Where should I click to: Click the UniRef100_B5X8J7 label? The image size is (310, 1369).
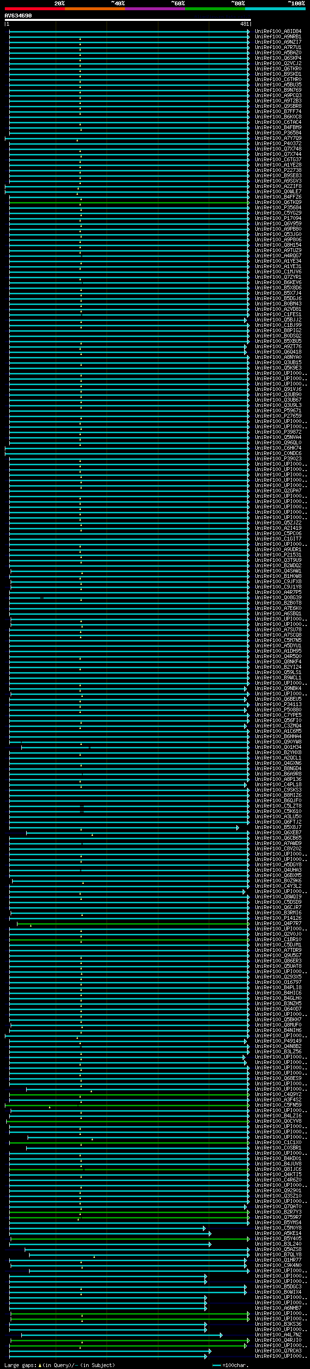(278, 827)
